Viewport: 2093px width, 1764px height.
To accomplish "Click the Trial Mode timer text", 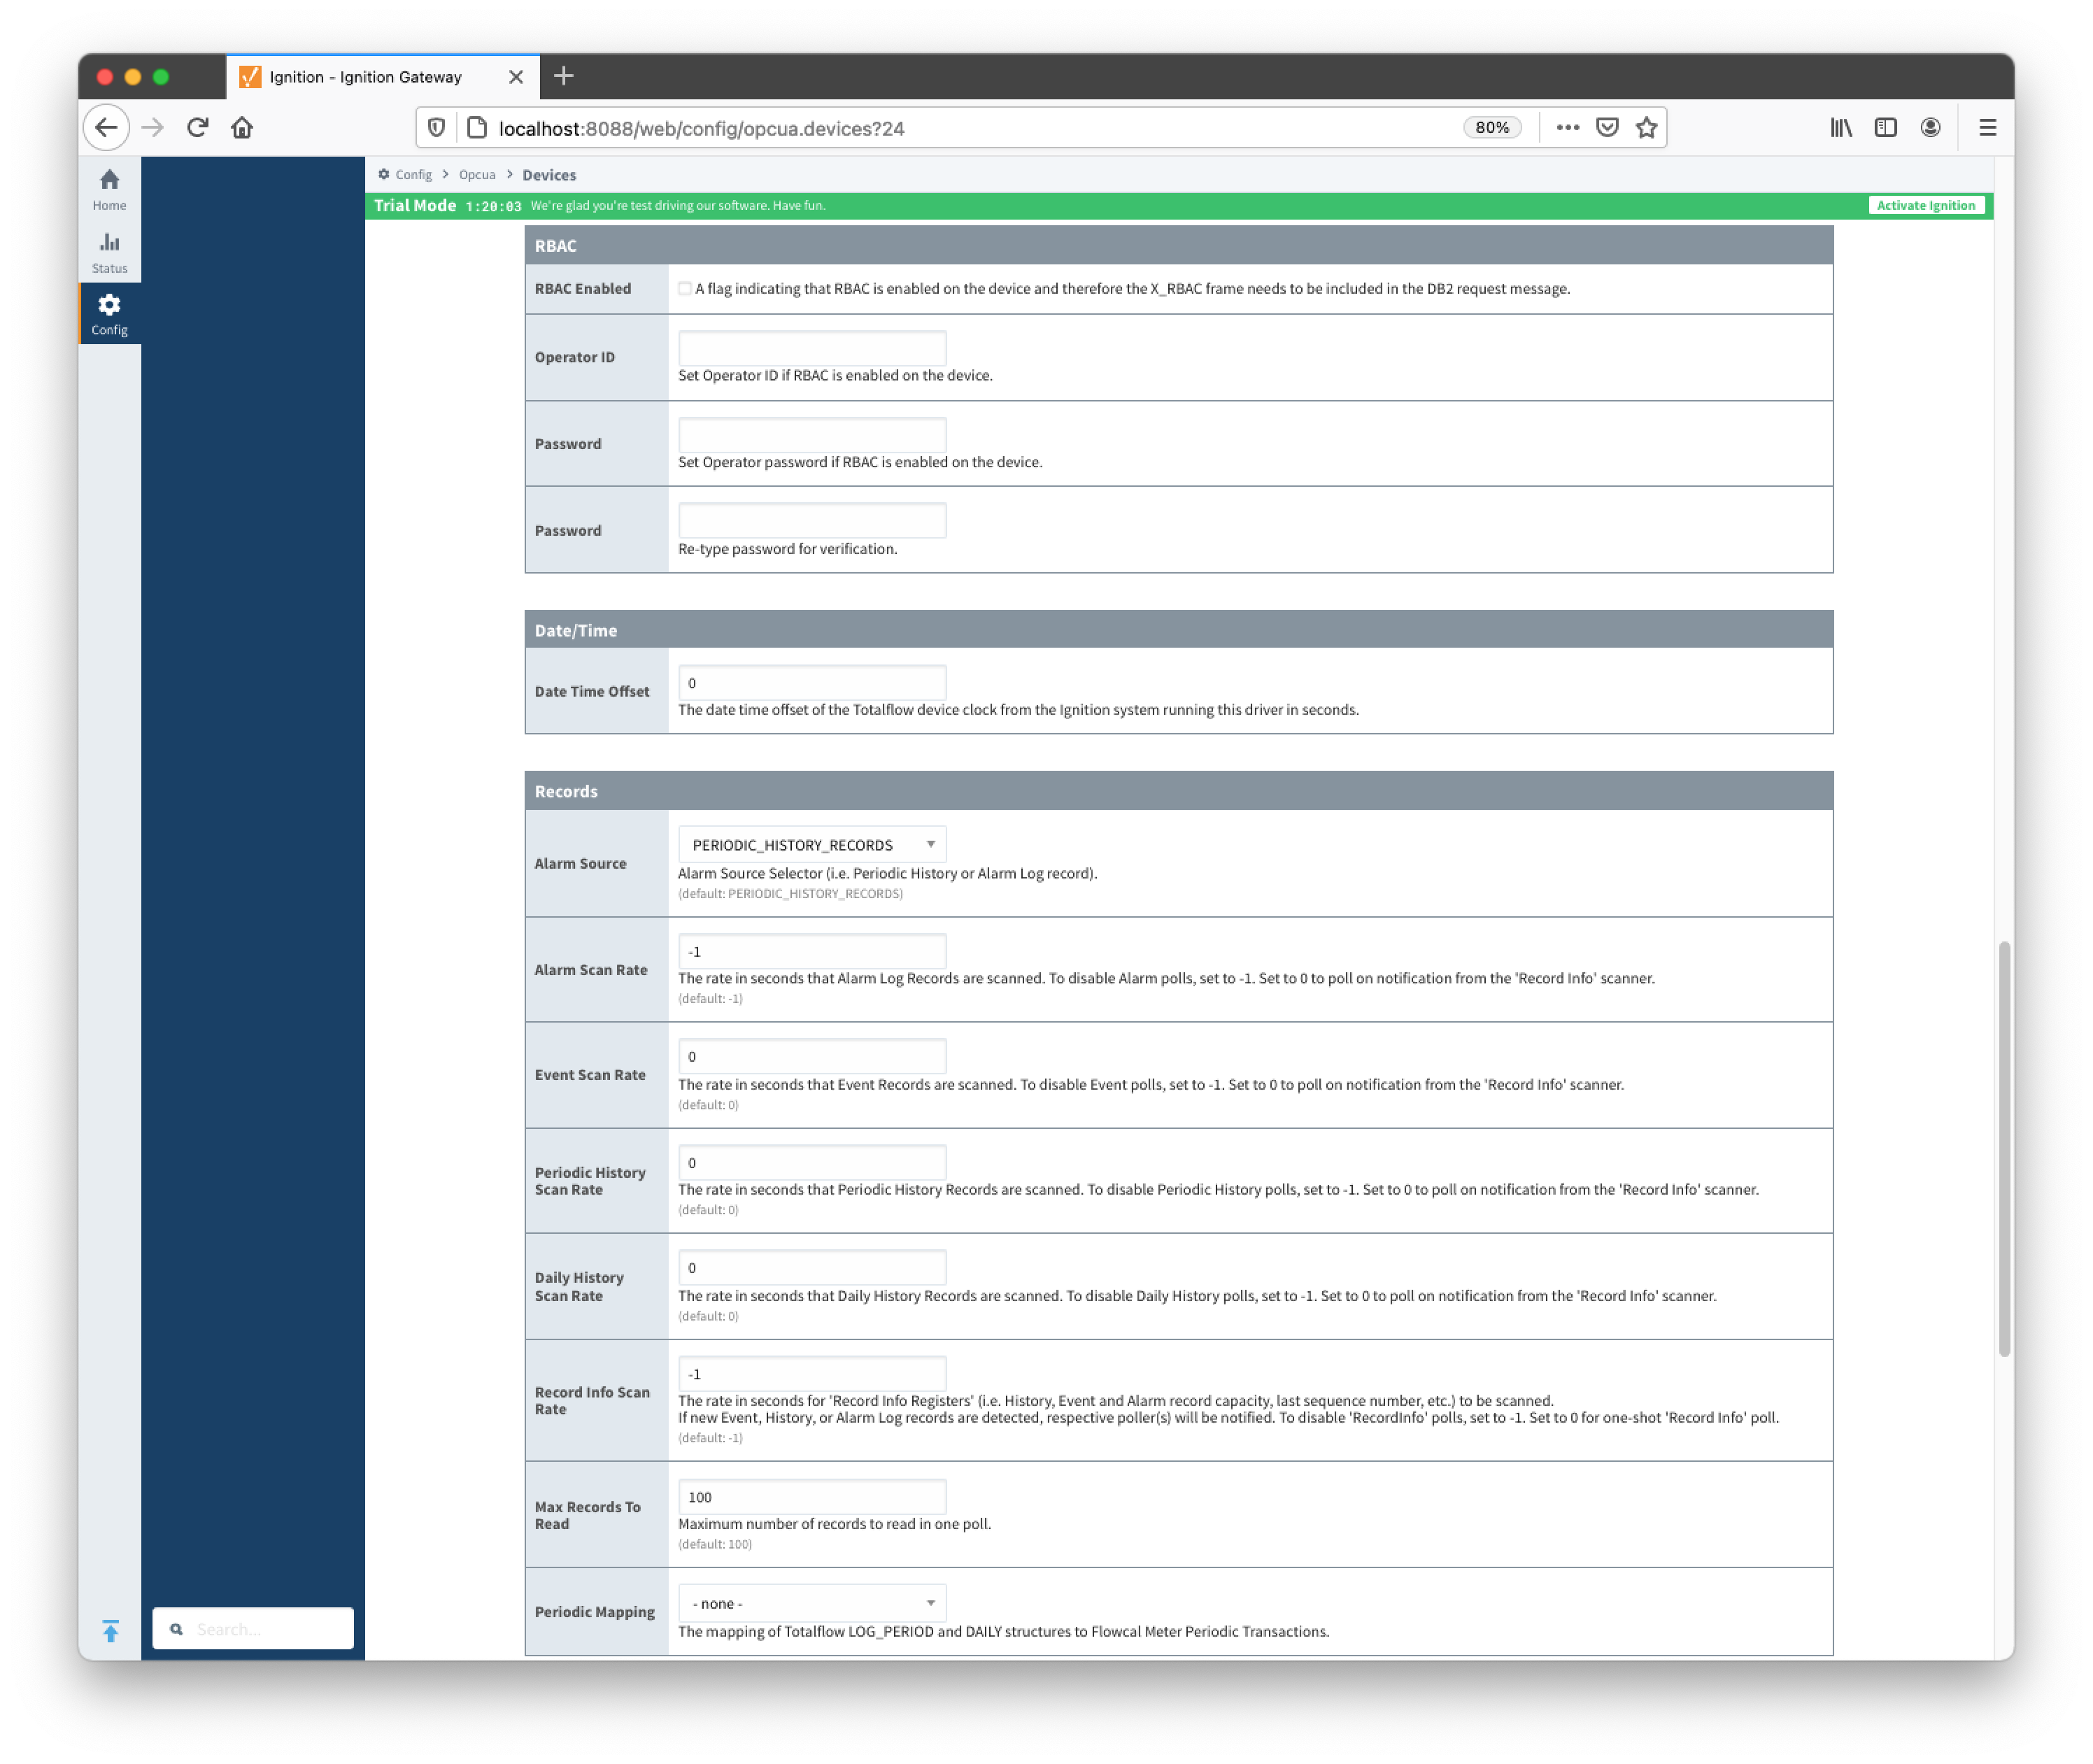I will [x=493, y=206].
